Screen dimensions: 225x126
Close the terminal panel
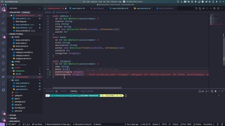click(x=222, y=91)
